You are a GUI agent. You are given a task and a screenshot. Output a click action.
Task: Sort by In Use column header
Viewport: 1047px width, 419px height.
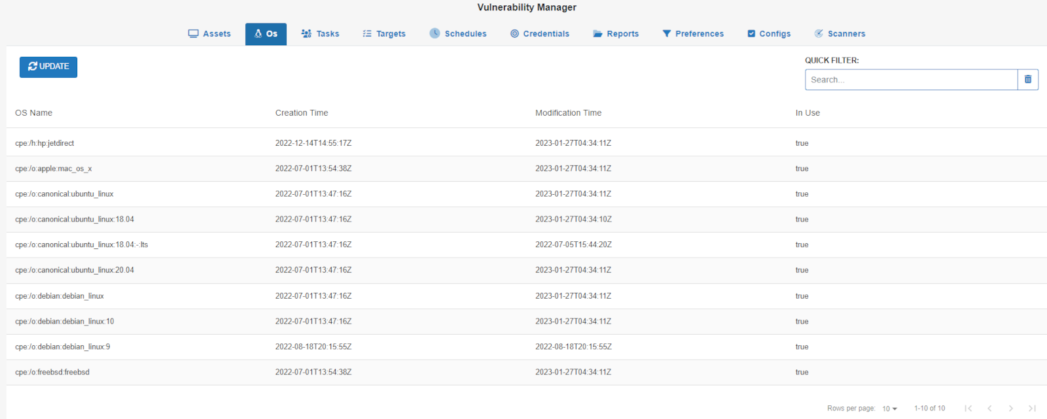click(x=807, y=113)
